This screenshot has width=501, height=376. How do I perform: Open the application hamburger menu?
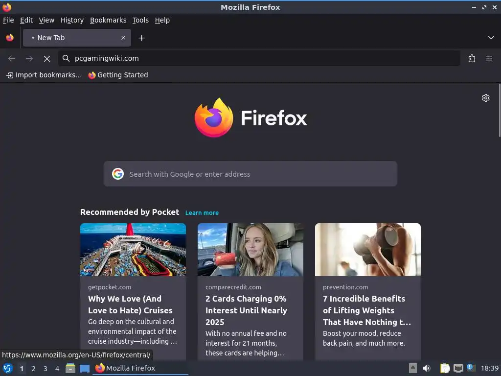489,58
